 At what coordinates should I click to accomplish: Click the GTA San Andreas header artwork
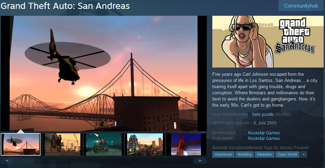268,41
